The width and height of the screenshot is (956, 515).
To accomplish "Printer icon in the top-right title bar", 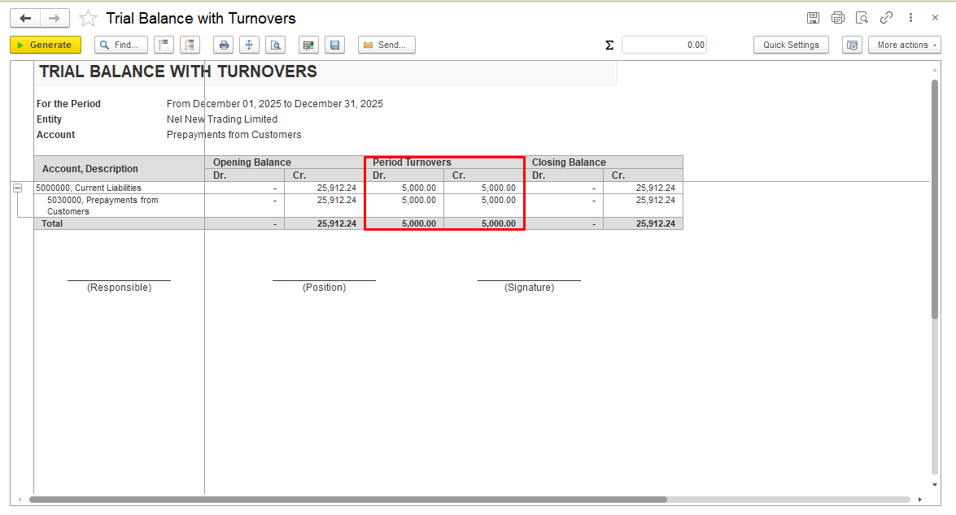I will pyautogui.click(x=838, y=18).
